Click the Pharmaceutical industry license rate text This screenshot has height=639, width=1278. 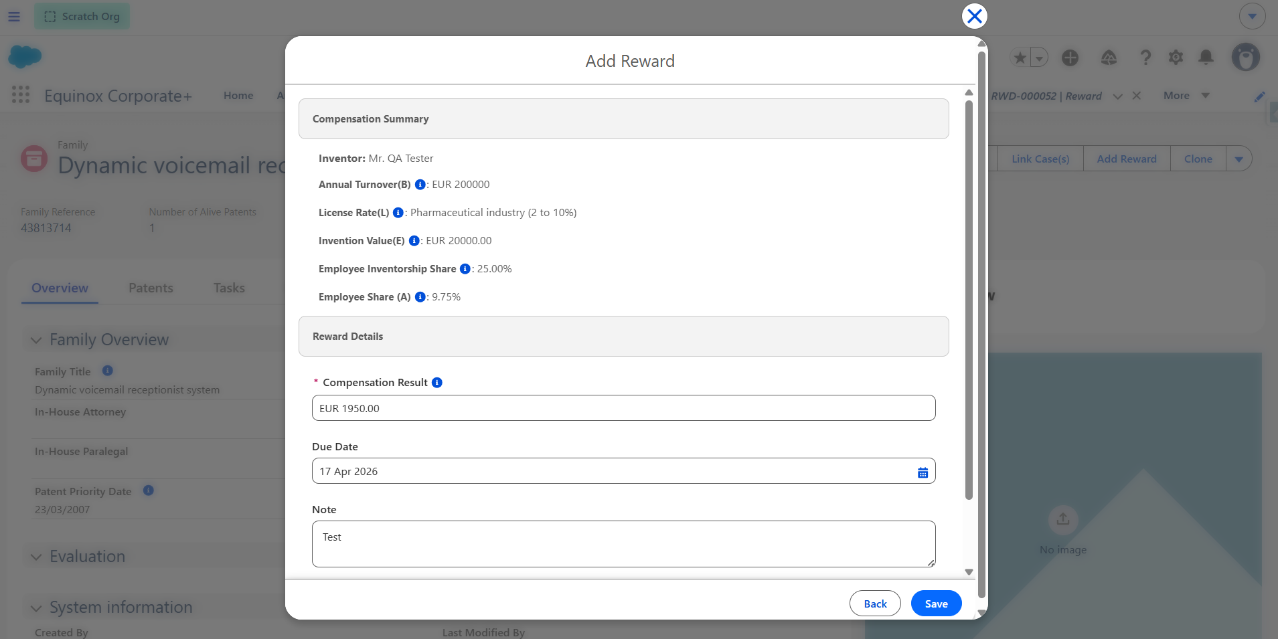[x=493, y=213]
